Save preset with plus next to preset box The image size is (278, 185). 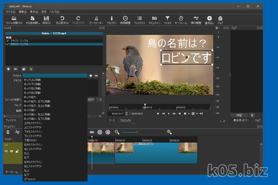click(x=91, y=76)
